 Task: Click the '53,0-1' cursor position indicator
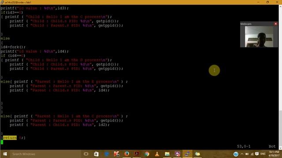[x=244, y=146]
